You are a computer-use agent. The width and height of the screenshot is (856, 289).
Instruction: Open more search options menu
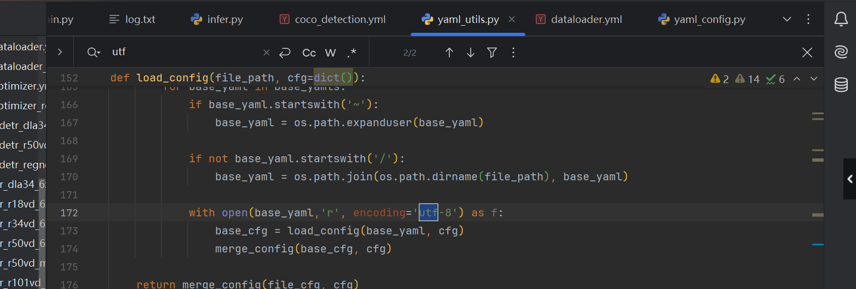click(513, 52)
